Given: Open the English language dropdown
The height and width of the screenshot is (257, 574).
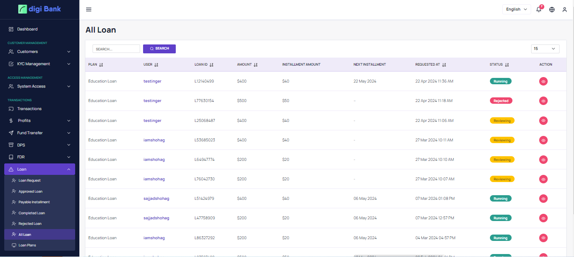Looking at the screenshot, I should pos(516,9).
